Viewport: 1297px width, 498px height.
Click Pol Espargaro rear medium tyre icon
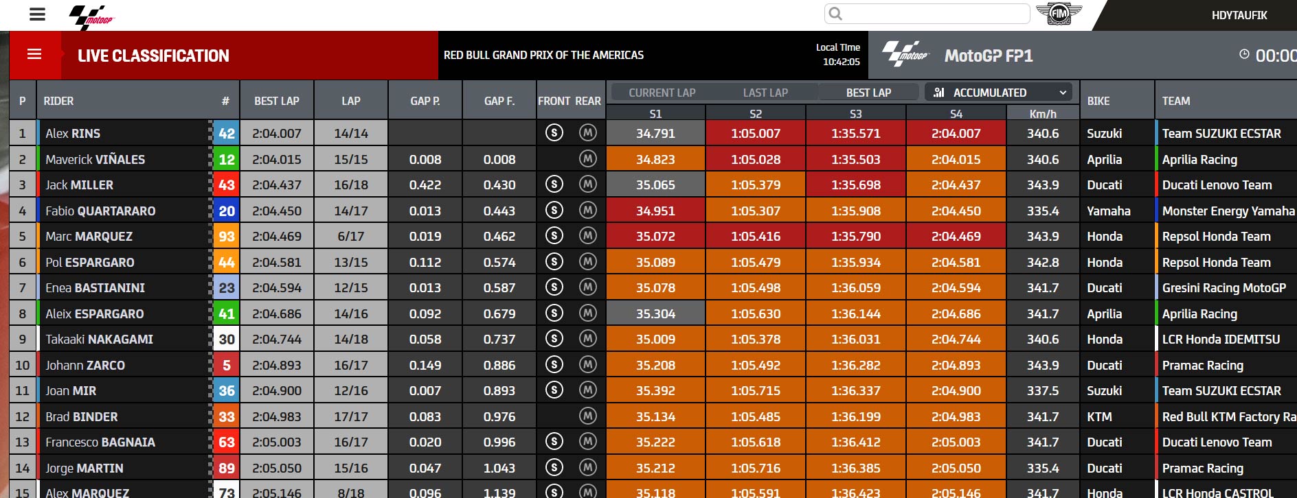point(588,262)
